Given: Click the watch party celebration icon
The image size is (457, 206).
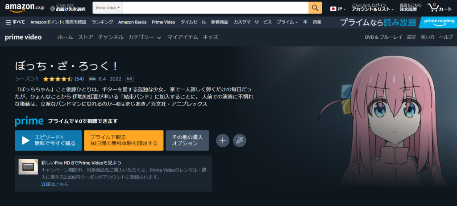Looking at the screenshot, I should (240, 140).
